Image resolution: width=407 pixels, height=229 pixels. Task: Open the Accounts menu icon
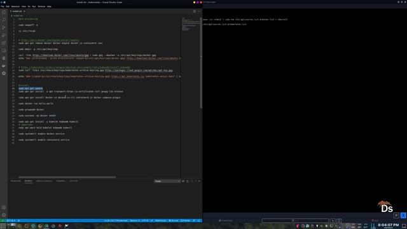tap(4, 207)
